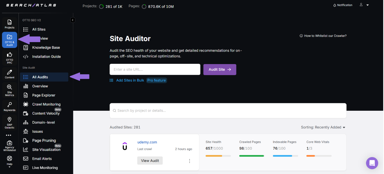Open the Projects sidebar icon
Screen dimensions: 384x174
pyautogui.click(x=9, y=24)
